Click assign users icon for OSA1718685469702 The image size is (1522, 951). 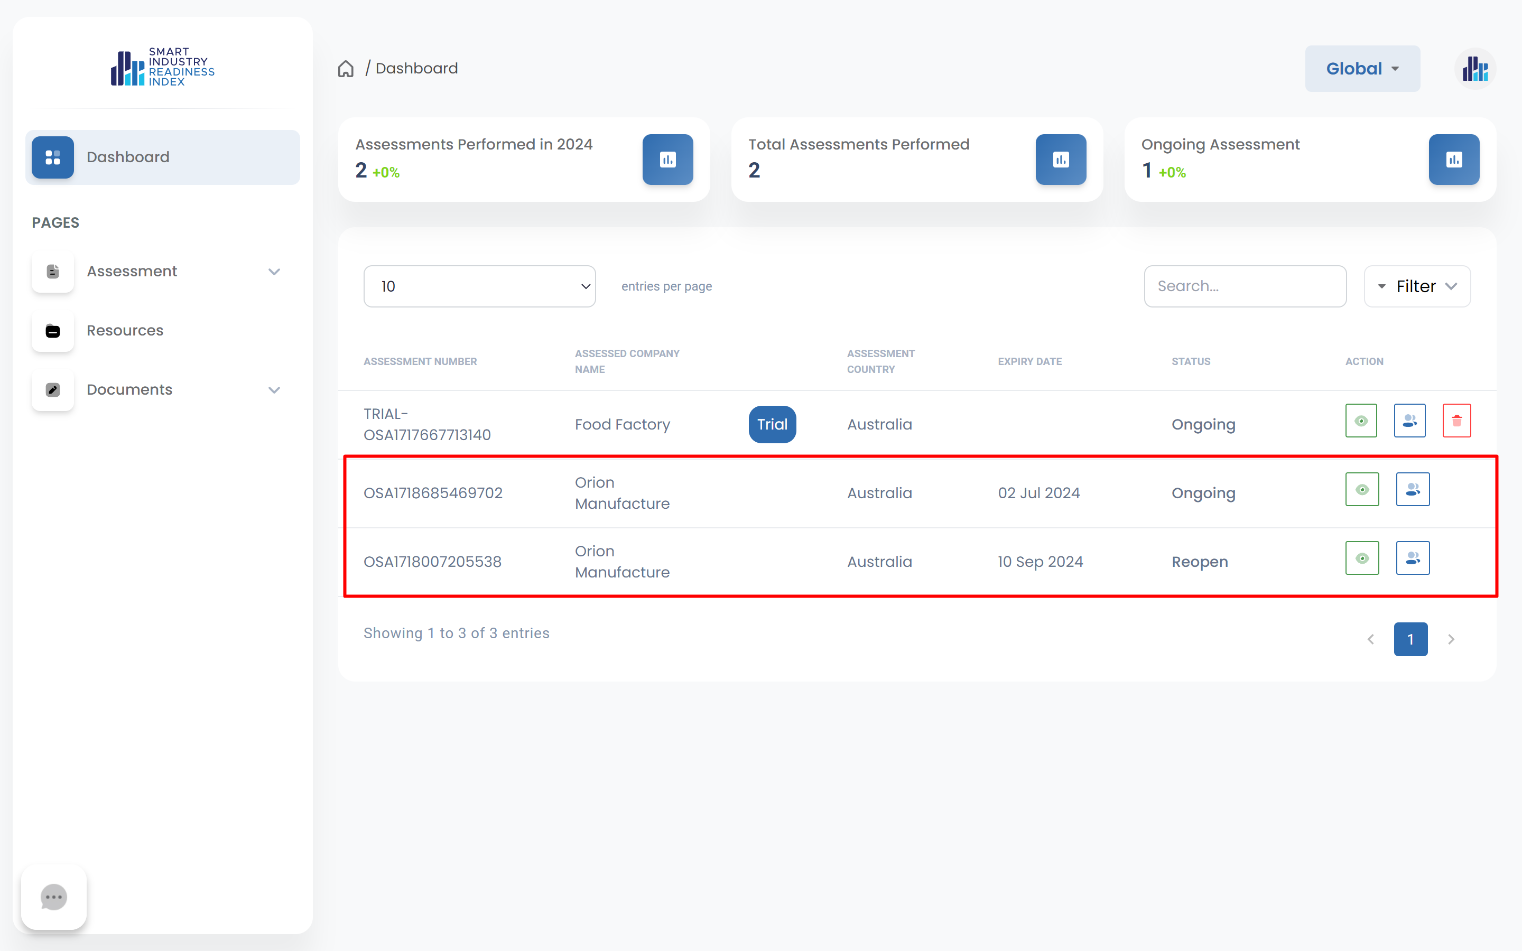point(1413,489)
